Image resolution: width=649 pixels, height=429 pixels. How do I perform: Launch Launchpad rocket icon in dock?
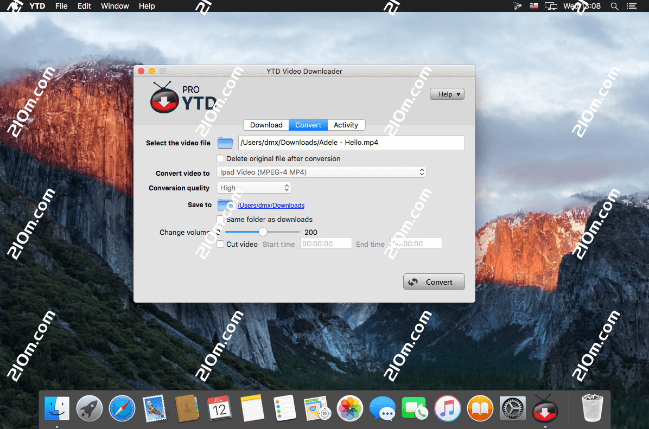pos(90,408)
